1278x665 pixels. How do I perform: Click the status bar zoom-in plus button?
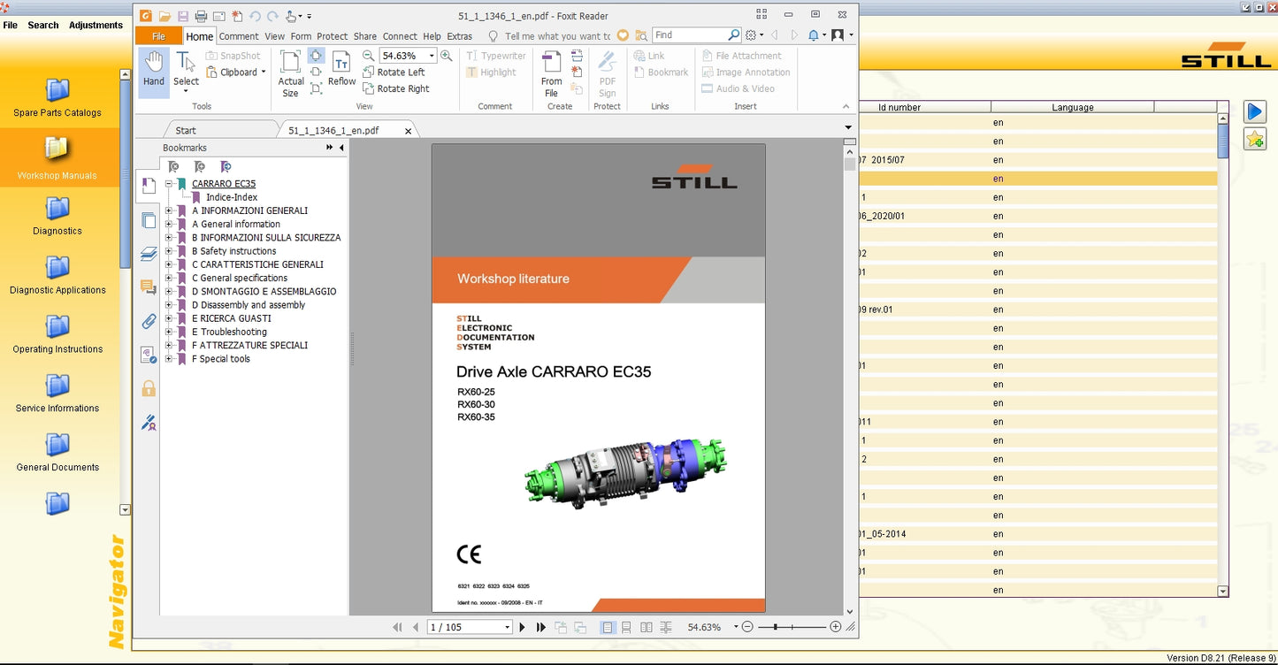[x=835, y=627]
